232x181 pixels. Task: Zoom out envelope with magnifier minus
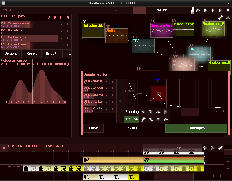coord(166,119)
